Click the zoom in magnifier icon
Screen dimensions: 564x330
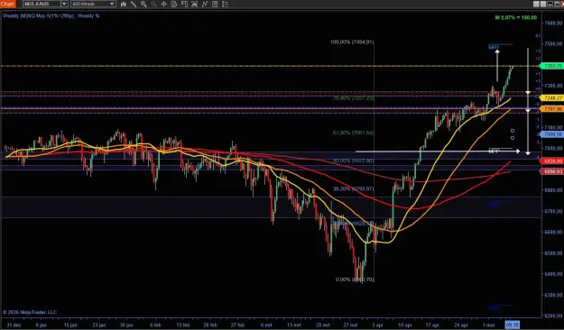coord(143,4)
